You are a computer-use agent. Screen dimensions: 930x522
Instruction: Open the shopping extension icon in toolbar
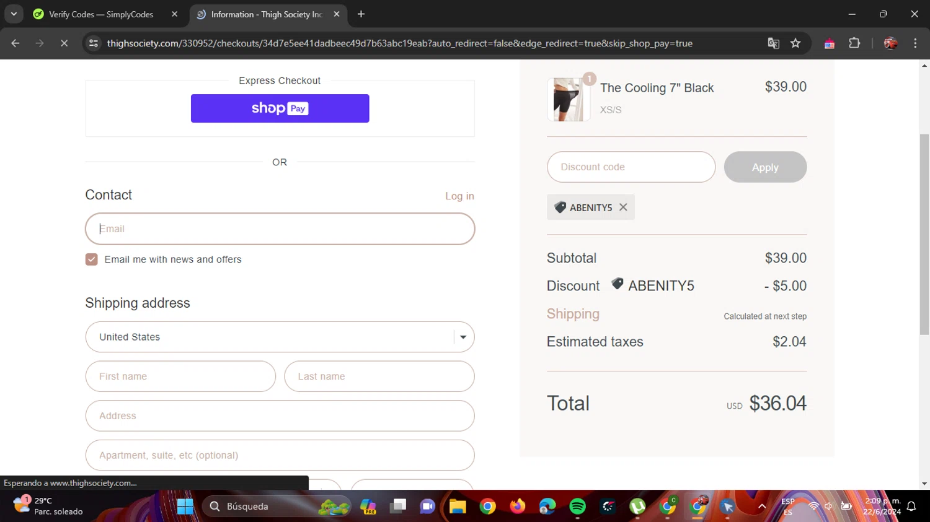tap(830, 43)
